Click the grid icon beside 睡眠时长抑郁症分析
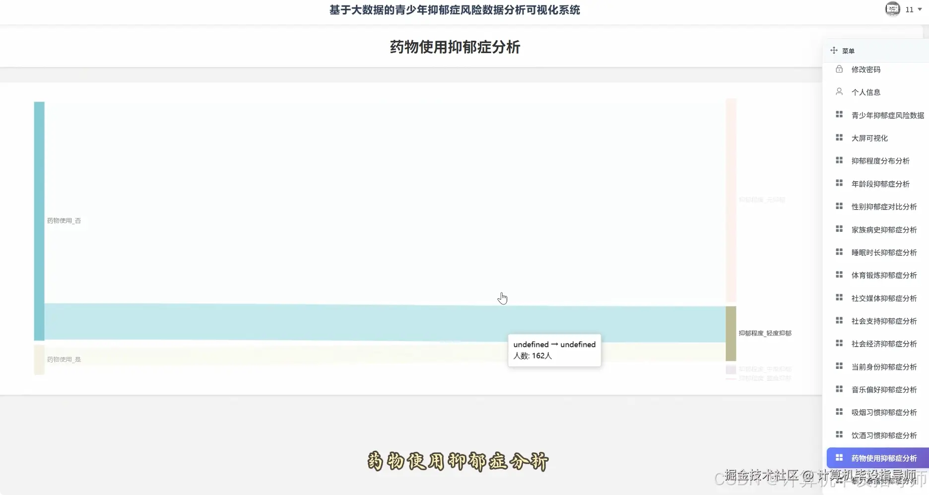Image resolution: width=929 pixels, height=495 pixels. pyautogui.click(x=840, y=252)
